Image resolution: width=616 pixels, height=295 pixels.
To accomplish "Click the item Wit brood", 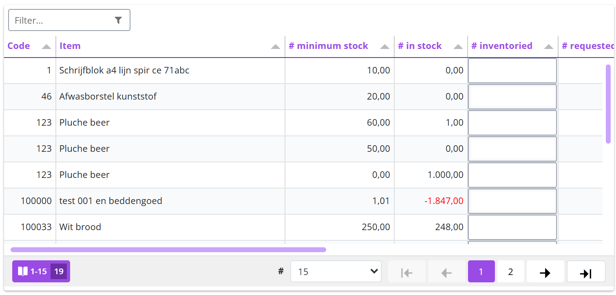I will (80, 227).
